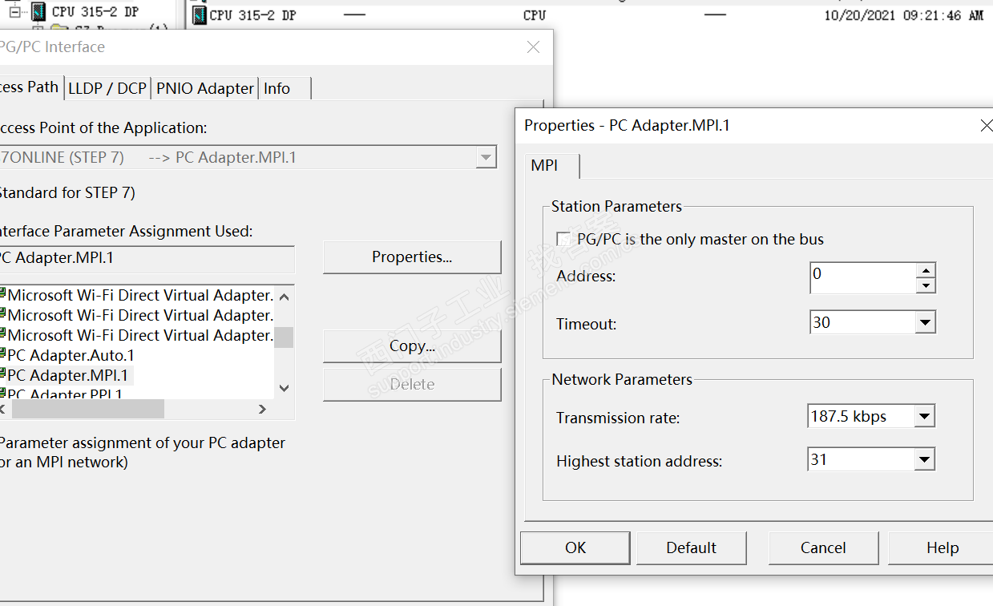Select the CPU 315-2 DP tree node icon

tap(38, 12)
